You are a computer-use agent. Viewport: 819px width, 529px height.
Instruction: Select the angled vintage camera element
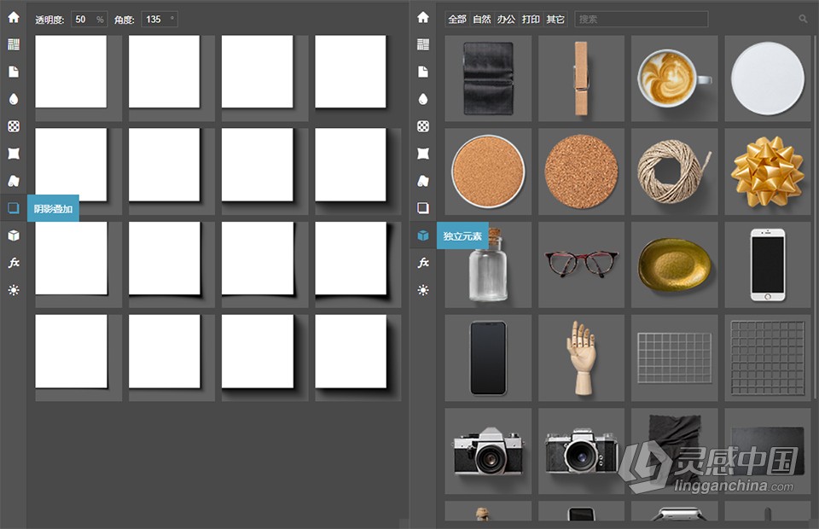tap(581, 451)
